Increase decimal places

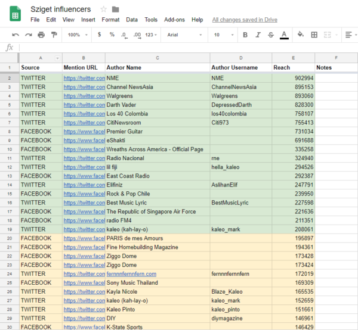point(137,35)
